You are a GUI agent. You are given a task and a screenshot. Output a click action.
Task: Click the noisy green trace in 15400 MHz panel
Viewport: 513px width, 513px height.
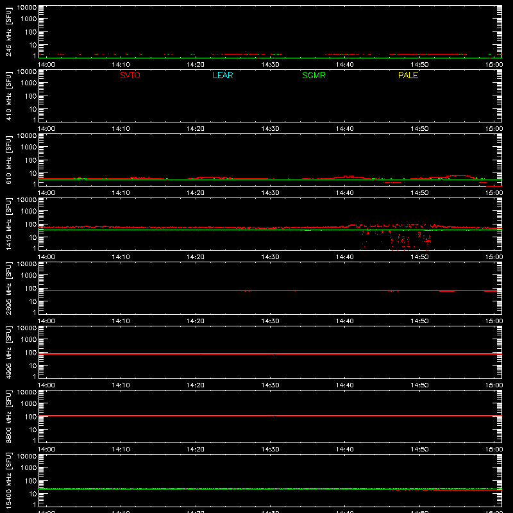[270, 489]
